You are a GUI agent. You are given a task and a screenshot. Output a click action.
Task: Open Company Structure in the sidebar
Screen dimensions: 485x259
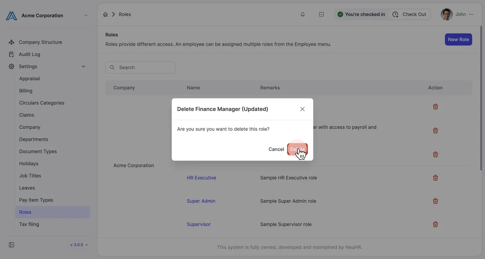coord(40,42)
